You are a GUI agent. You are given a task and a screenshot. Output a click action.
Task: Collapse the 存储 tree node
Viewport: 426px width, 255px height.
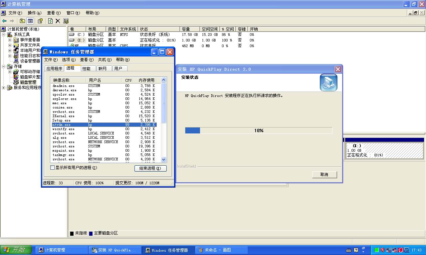coord(4,66)
